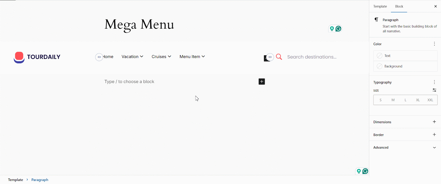Viewport: 441px width, 184px height.
Task: Click the paragraph block pilcrow icon
Action: point(377,20)
